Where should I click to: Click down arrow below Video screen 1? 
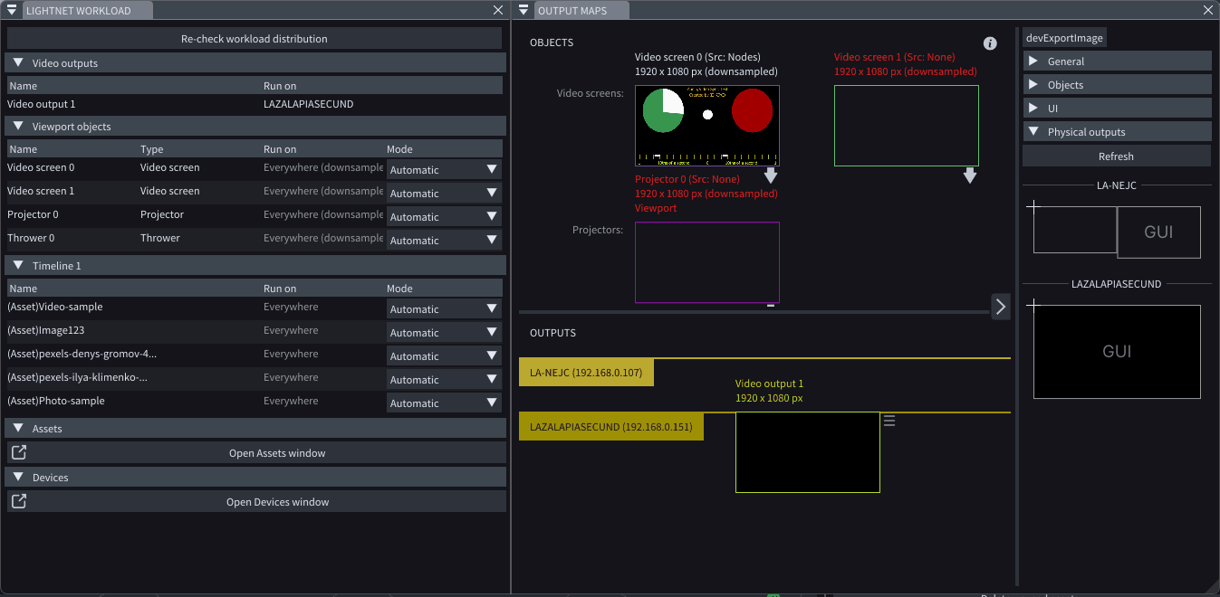(x=970, y=175)
